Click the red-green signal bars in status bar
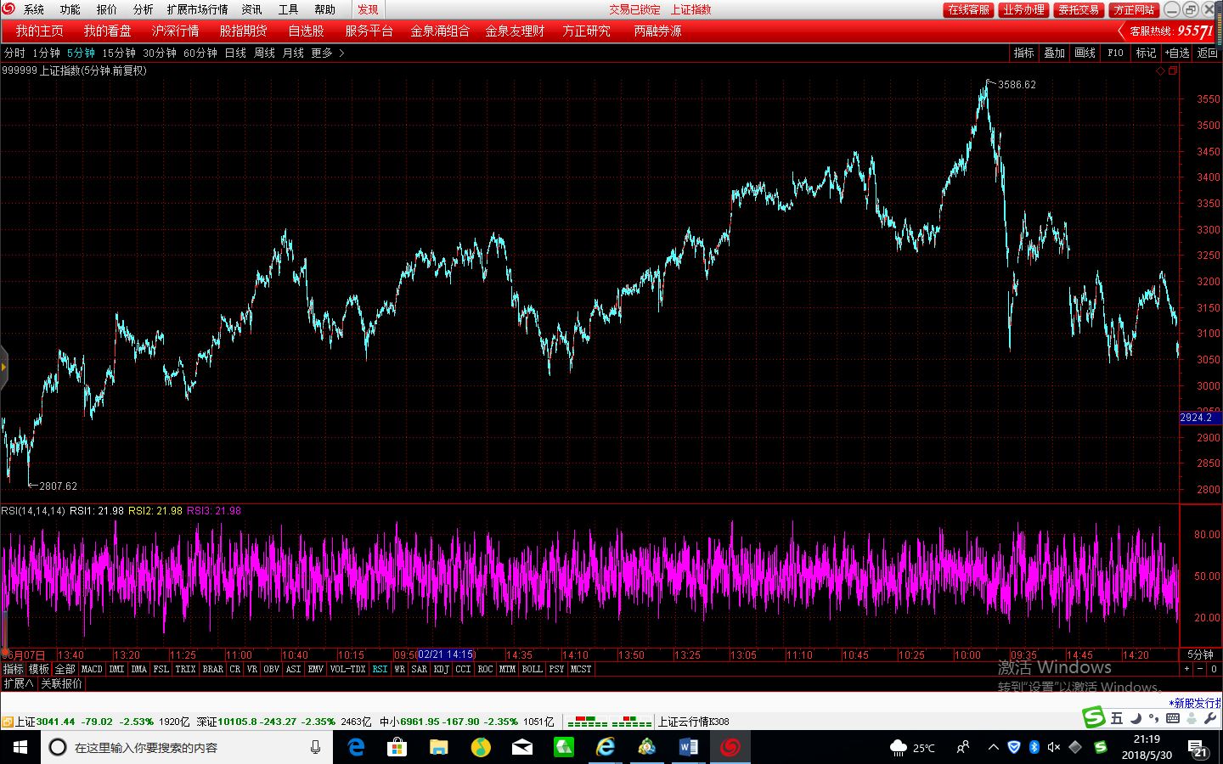 [609, 722]
